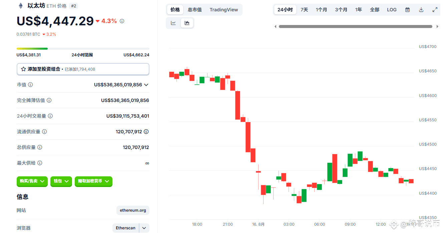Viewport: 443px width, 233px height.
Task: Click the star icon to add to portfolio
Action: click(x=23, y=69)
